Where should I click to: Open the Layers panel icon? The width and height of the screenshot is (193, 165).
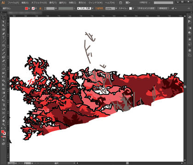[190, 51]
